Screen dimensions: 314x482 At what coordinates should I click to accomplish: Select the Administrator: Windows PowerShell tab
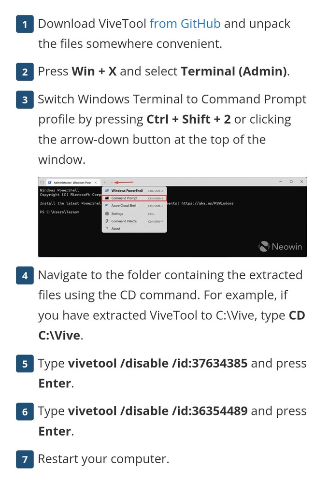[x=73, y=182]
